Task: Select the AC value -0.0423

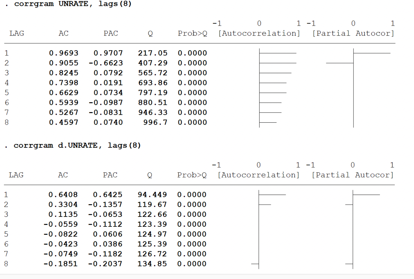Action: 60,244
